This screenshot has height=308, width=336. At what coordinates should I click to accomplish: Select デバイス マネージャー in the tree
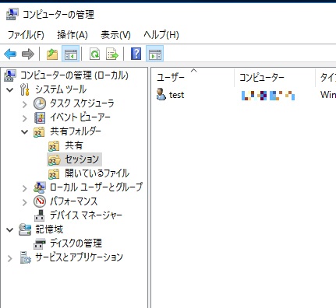point(86,215)
